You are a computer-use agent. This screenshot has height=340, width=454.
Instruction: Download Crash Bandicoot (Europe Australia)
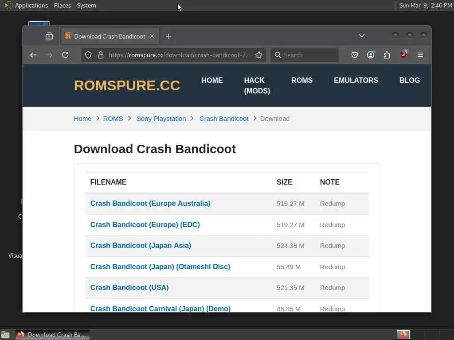(150, 204)
